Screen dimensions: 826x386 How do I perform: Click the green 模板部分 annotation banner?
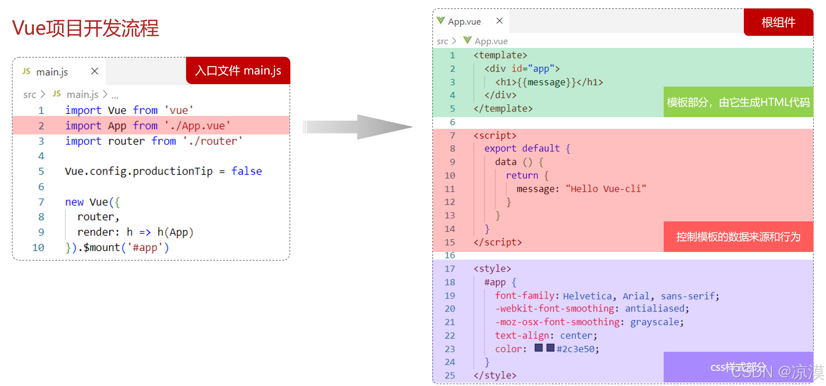(x=738, y=103)
